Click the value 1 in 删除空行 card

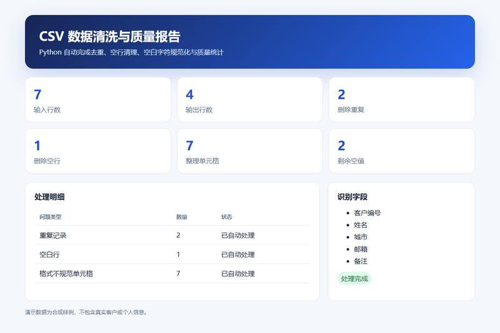37,146
